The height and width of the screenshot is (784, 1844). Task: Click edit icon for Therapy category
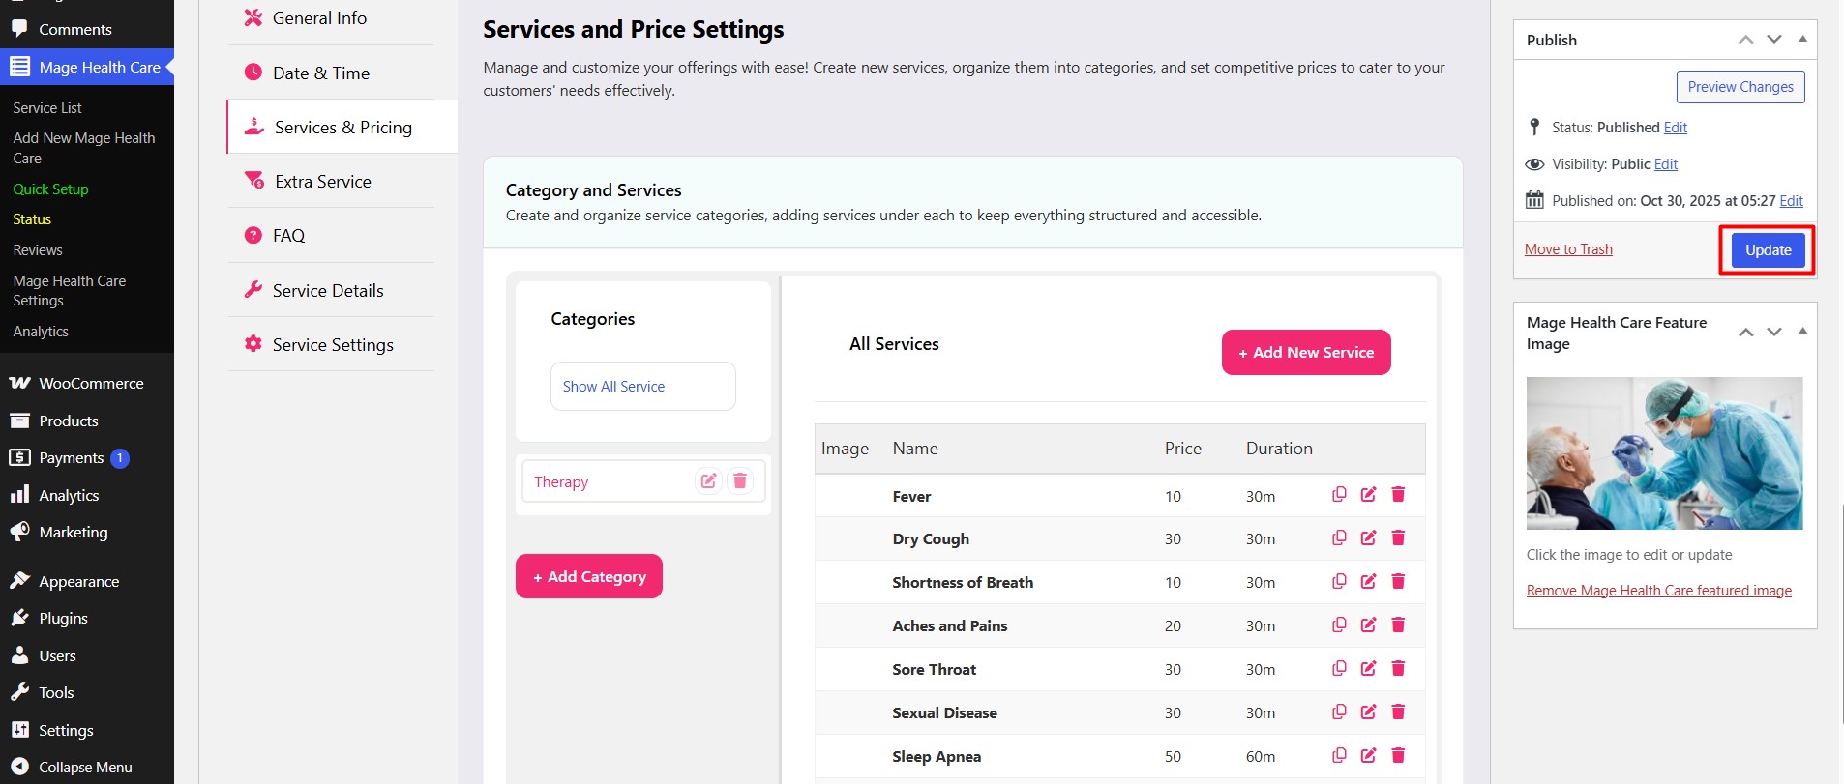pyautogui.click(x=708, y=481)
